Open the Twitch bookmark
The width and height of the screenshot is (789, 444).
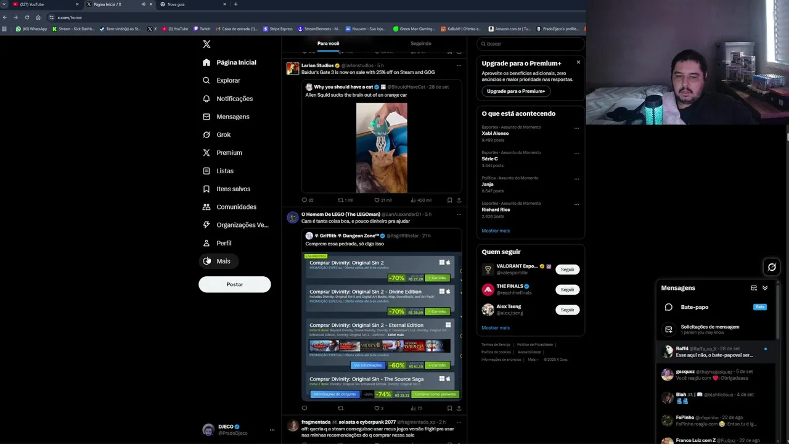pos(202,29)
